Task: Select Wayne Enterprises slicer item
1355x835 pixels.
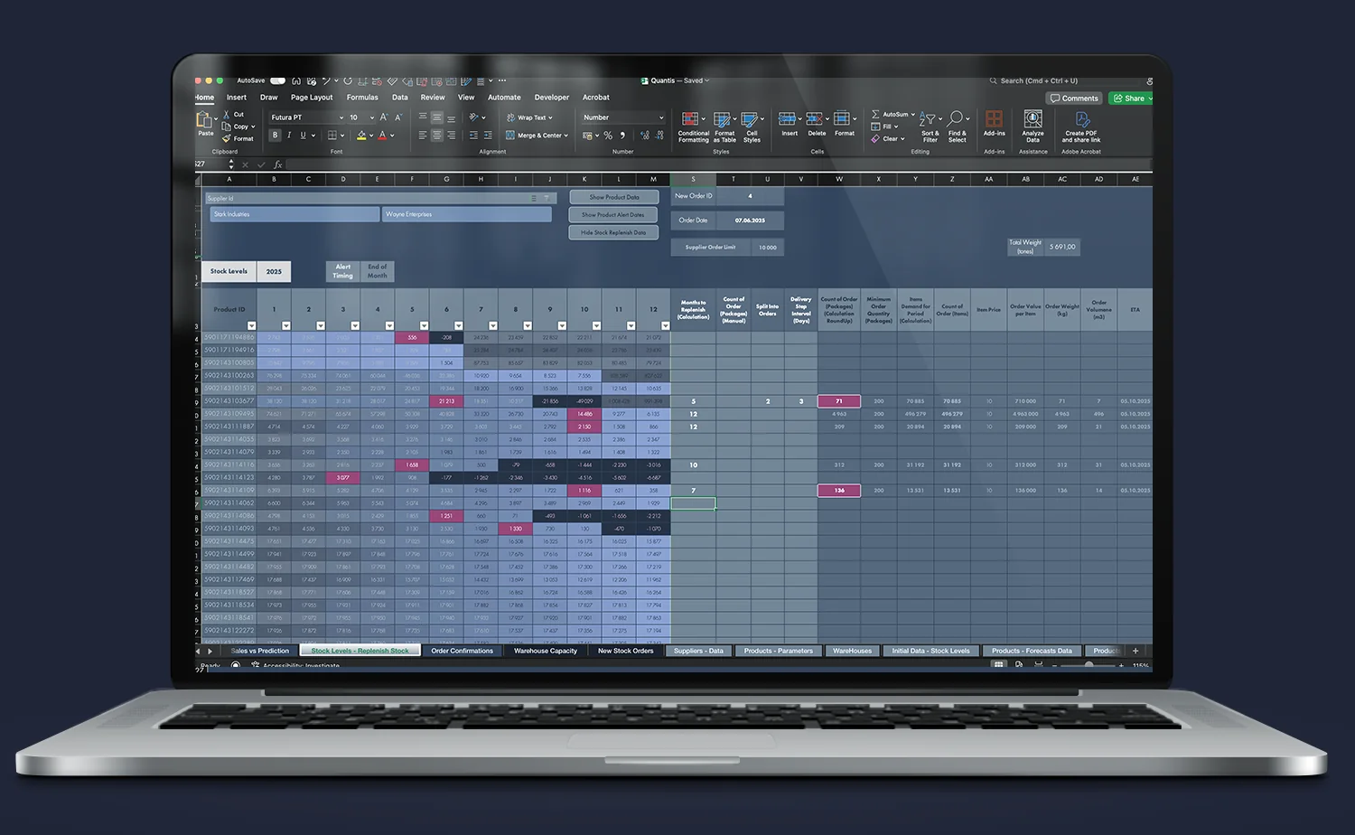Action: 467,214
